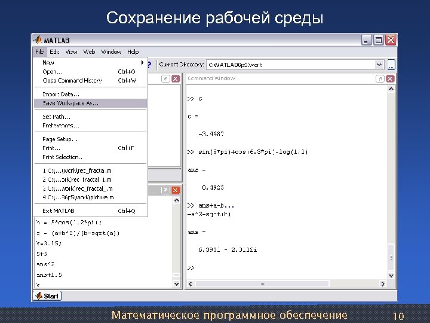Maximize the MATLAB window
The height and width of the screenshot is (323, 430).
click(x=379, y=41)
